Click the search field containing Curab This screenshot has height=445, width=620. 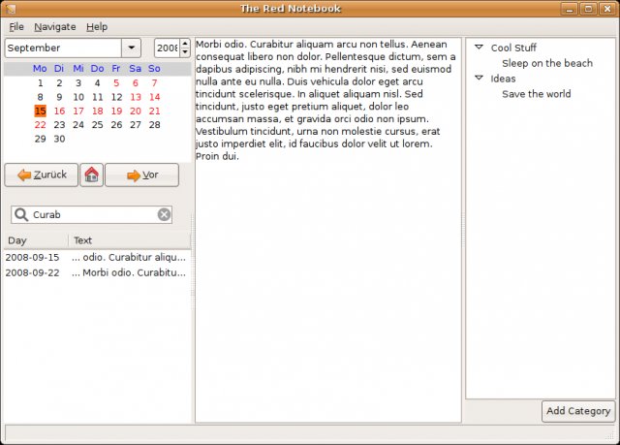tap(93, 215)
